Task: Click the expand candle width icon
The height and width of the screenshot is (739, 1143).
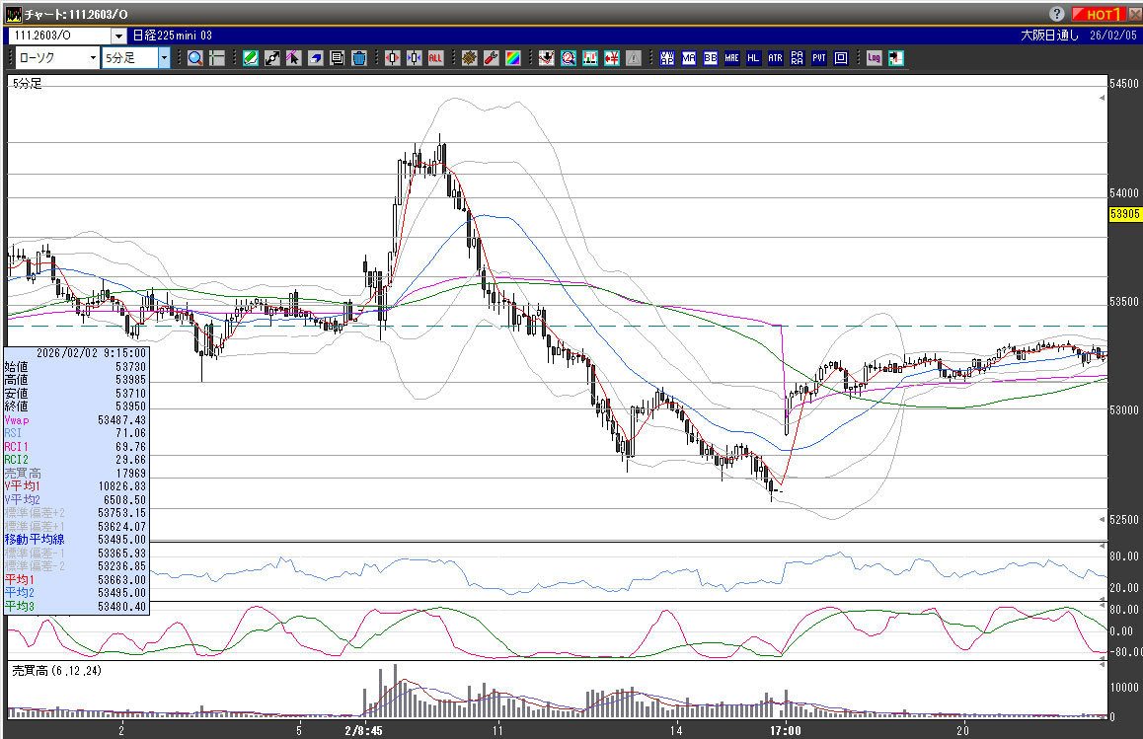Action: pos(393,58)
